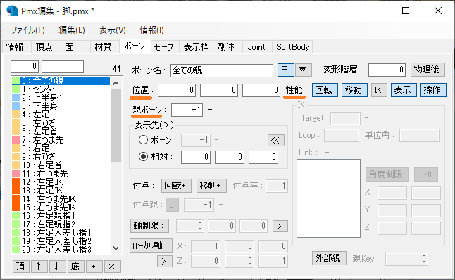455x280 pixels.
Task: Move bone to top with 頂 button
Action: pos(20,267)
